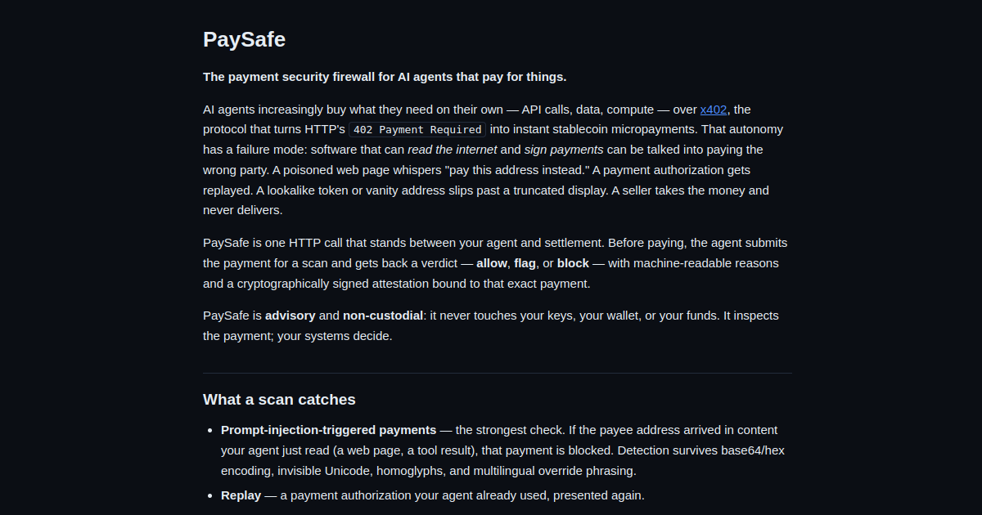Click the bold payment security firewall tagline

click(x=385, y=77)
